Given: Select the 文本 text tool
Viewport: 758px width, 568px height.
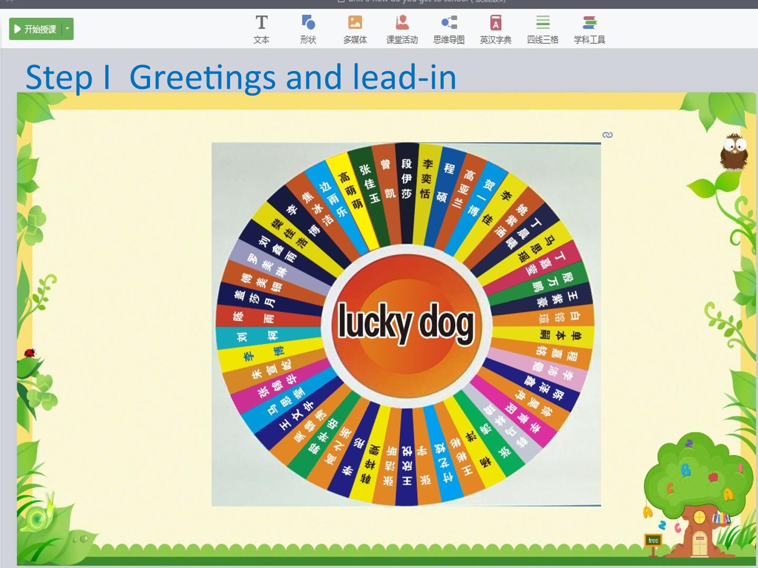Looking at the screenshot, I should [261, 29].
